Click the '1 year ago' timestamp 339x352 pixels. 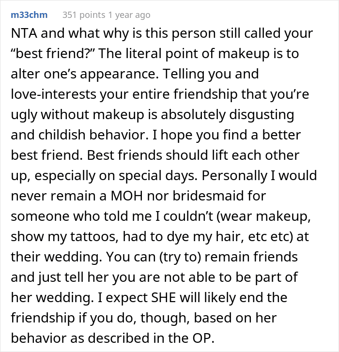pos(129,15)
